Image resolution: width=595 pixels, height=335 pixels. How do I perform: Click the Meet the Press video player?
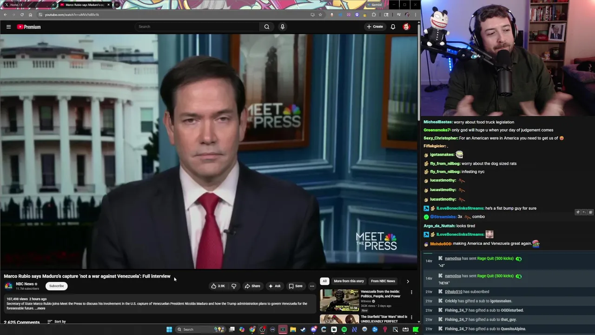209,151
